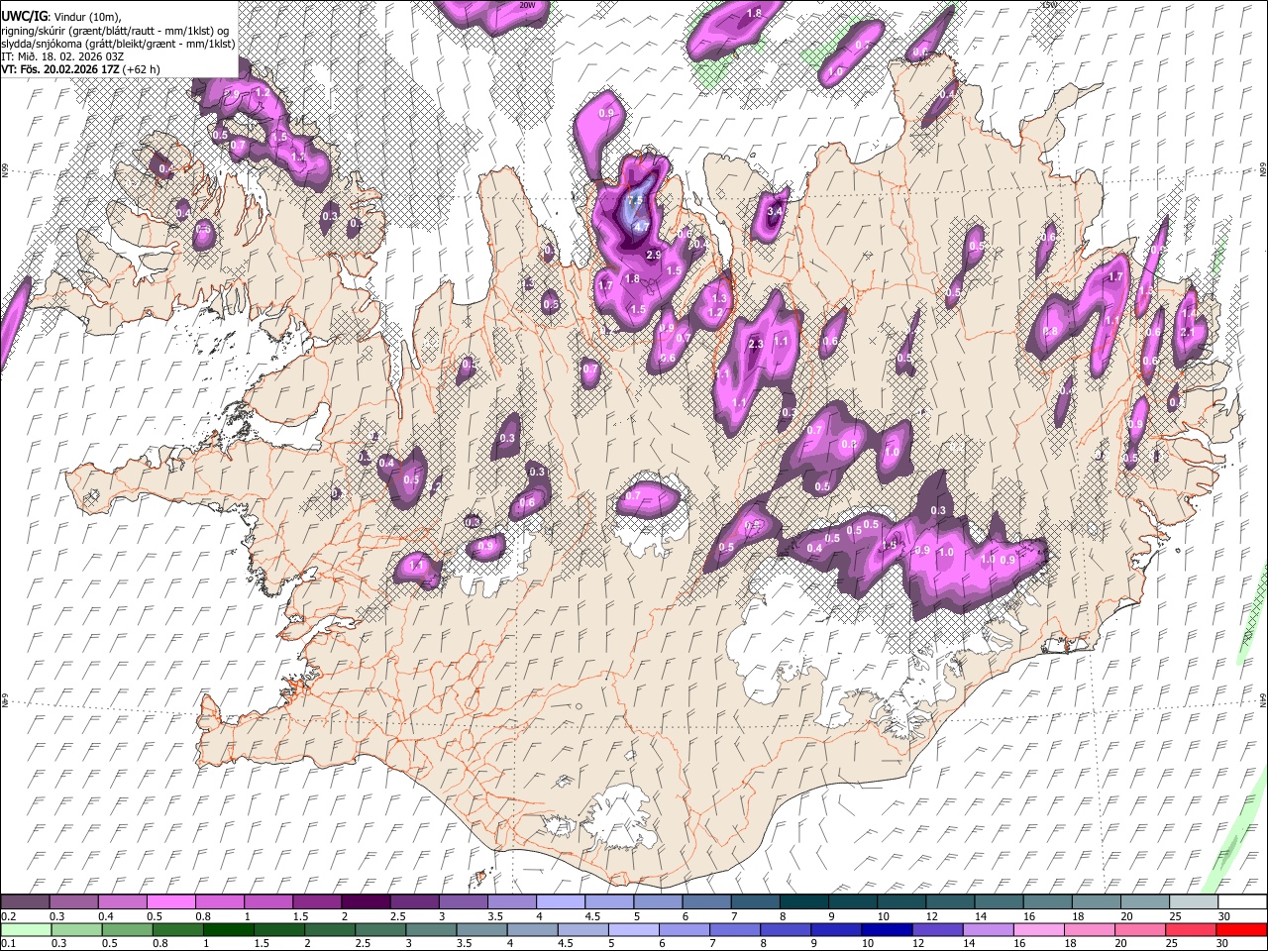Pick darkest purple snow swatch between 2 and 2.5

point(366,902)
